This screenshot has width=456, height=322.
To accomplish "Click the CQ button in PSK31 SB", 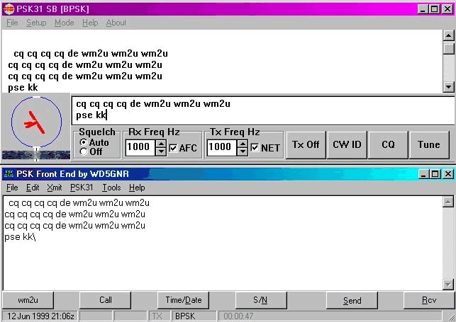I will click(388, 145).
